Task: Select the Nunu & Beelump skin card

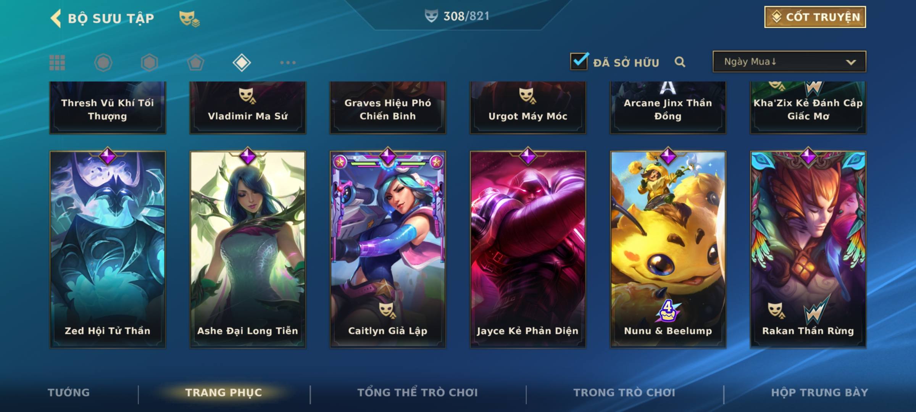Action: [668, 249]
